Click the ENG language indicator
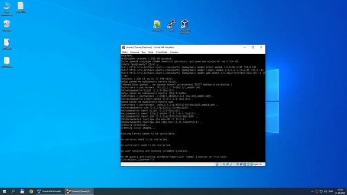The width and height of the screenshot is (347, 195). (331, 191)
